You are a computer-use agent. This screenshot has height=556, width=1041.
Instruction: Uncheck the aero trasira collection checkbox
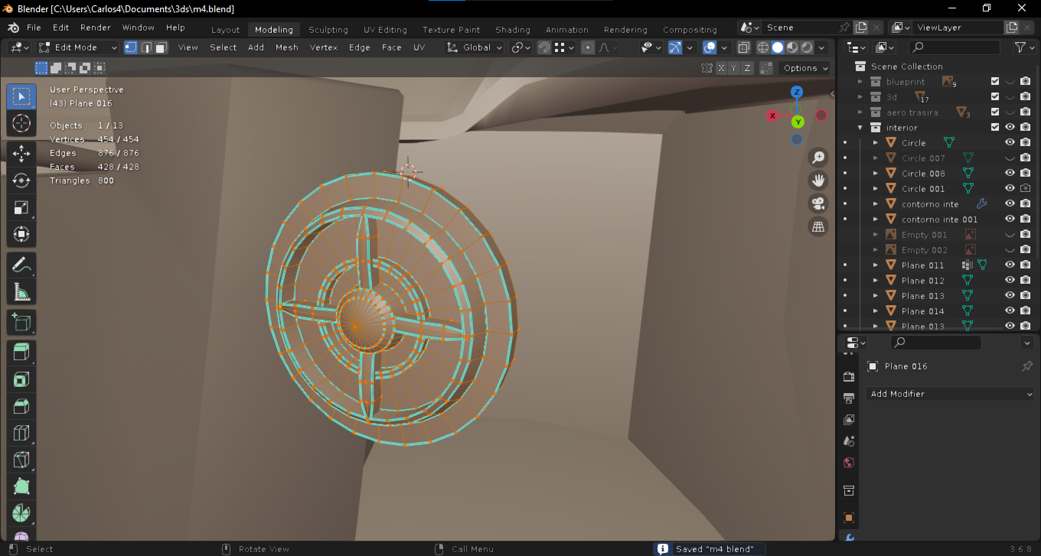[x=995, y=112]
